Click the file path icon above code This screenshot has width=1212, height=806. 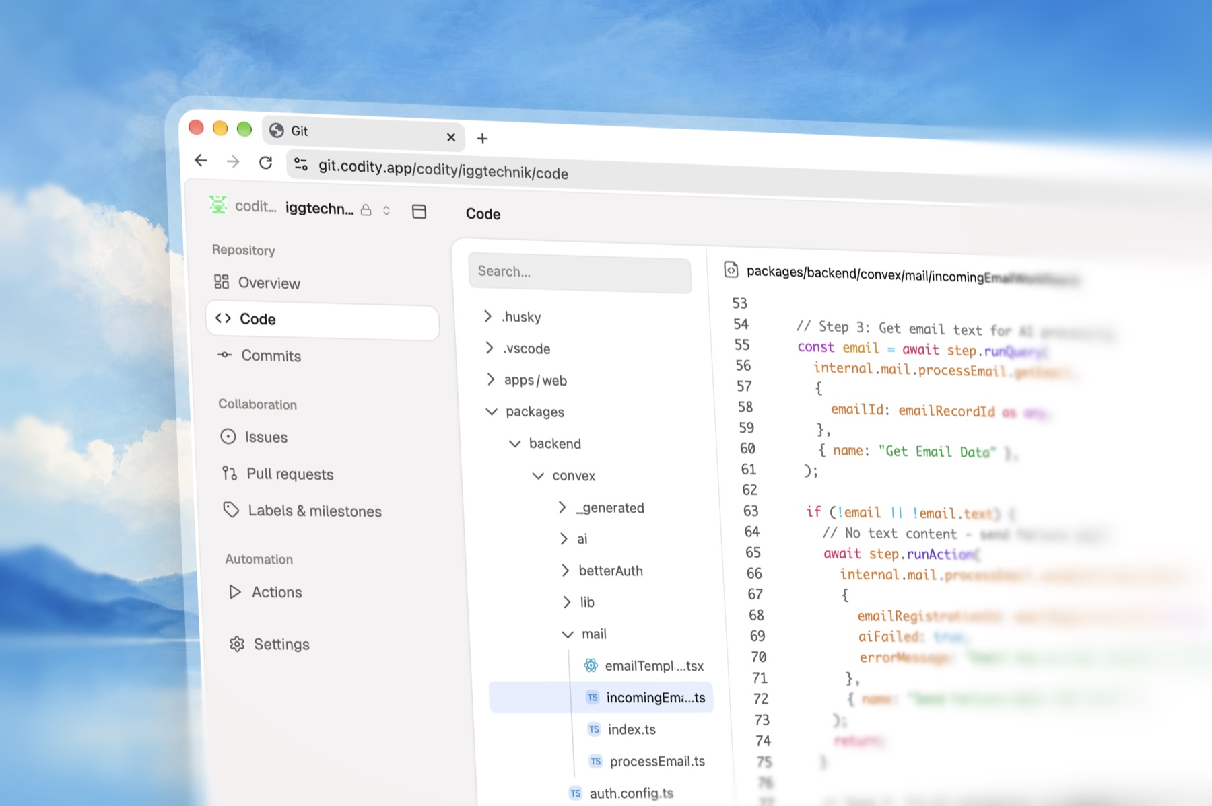point(731,270)
